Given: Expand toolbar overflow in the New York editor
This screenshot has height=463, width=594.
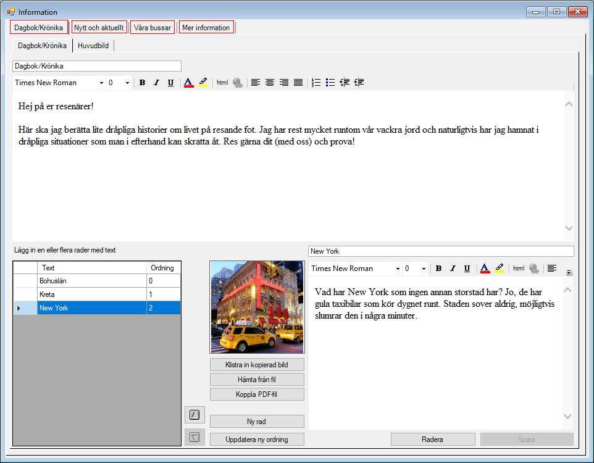Looking at the screenshot, I should (x=569, y=272).
